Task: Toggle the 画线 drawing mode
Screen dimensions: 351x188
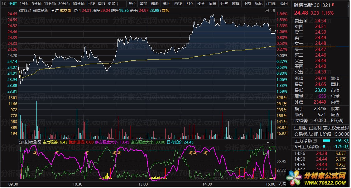Action: [178, 4]
